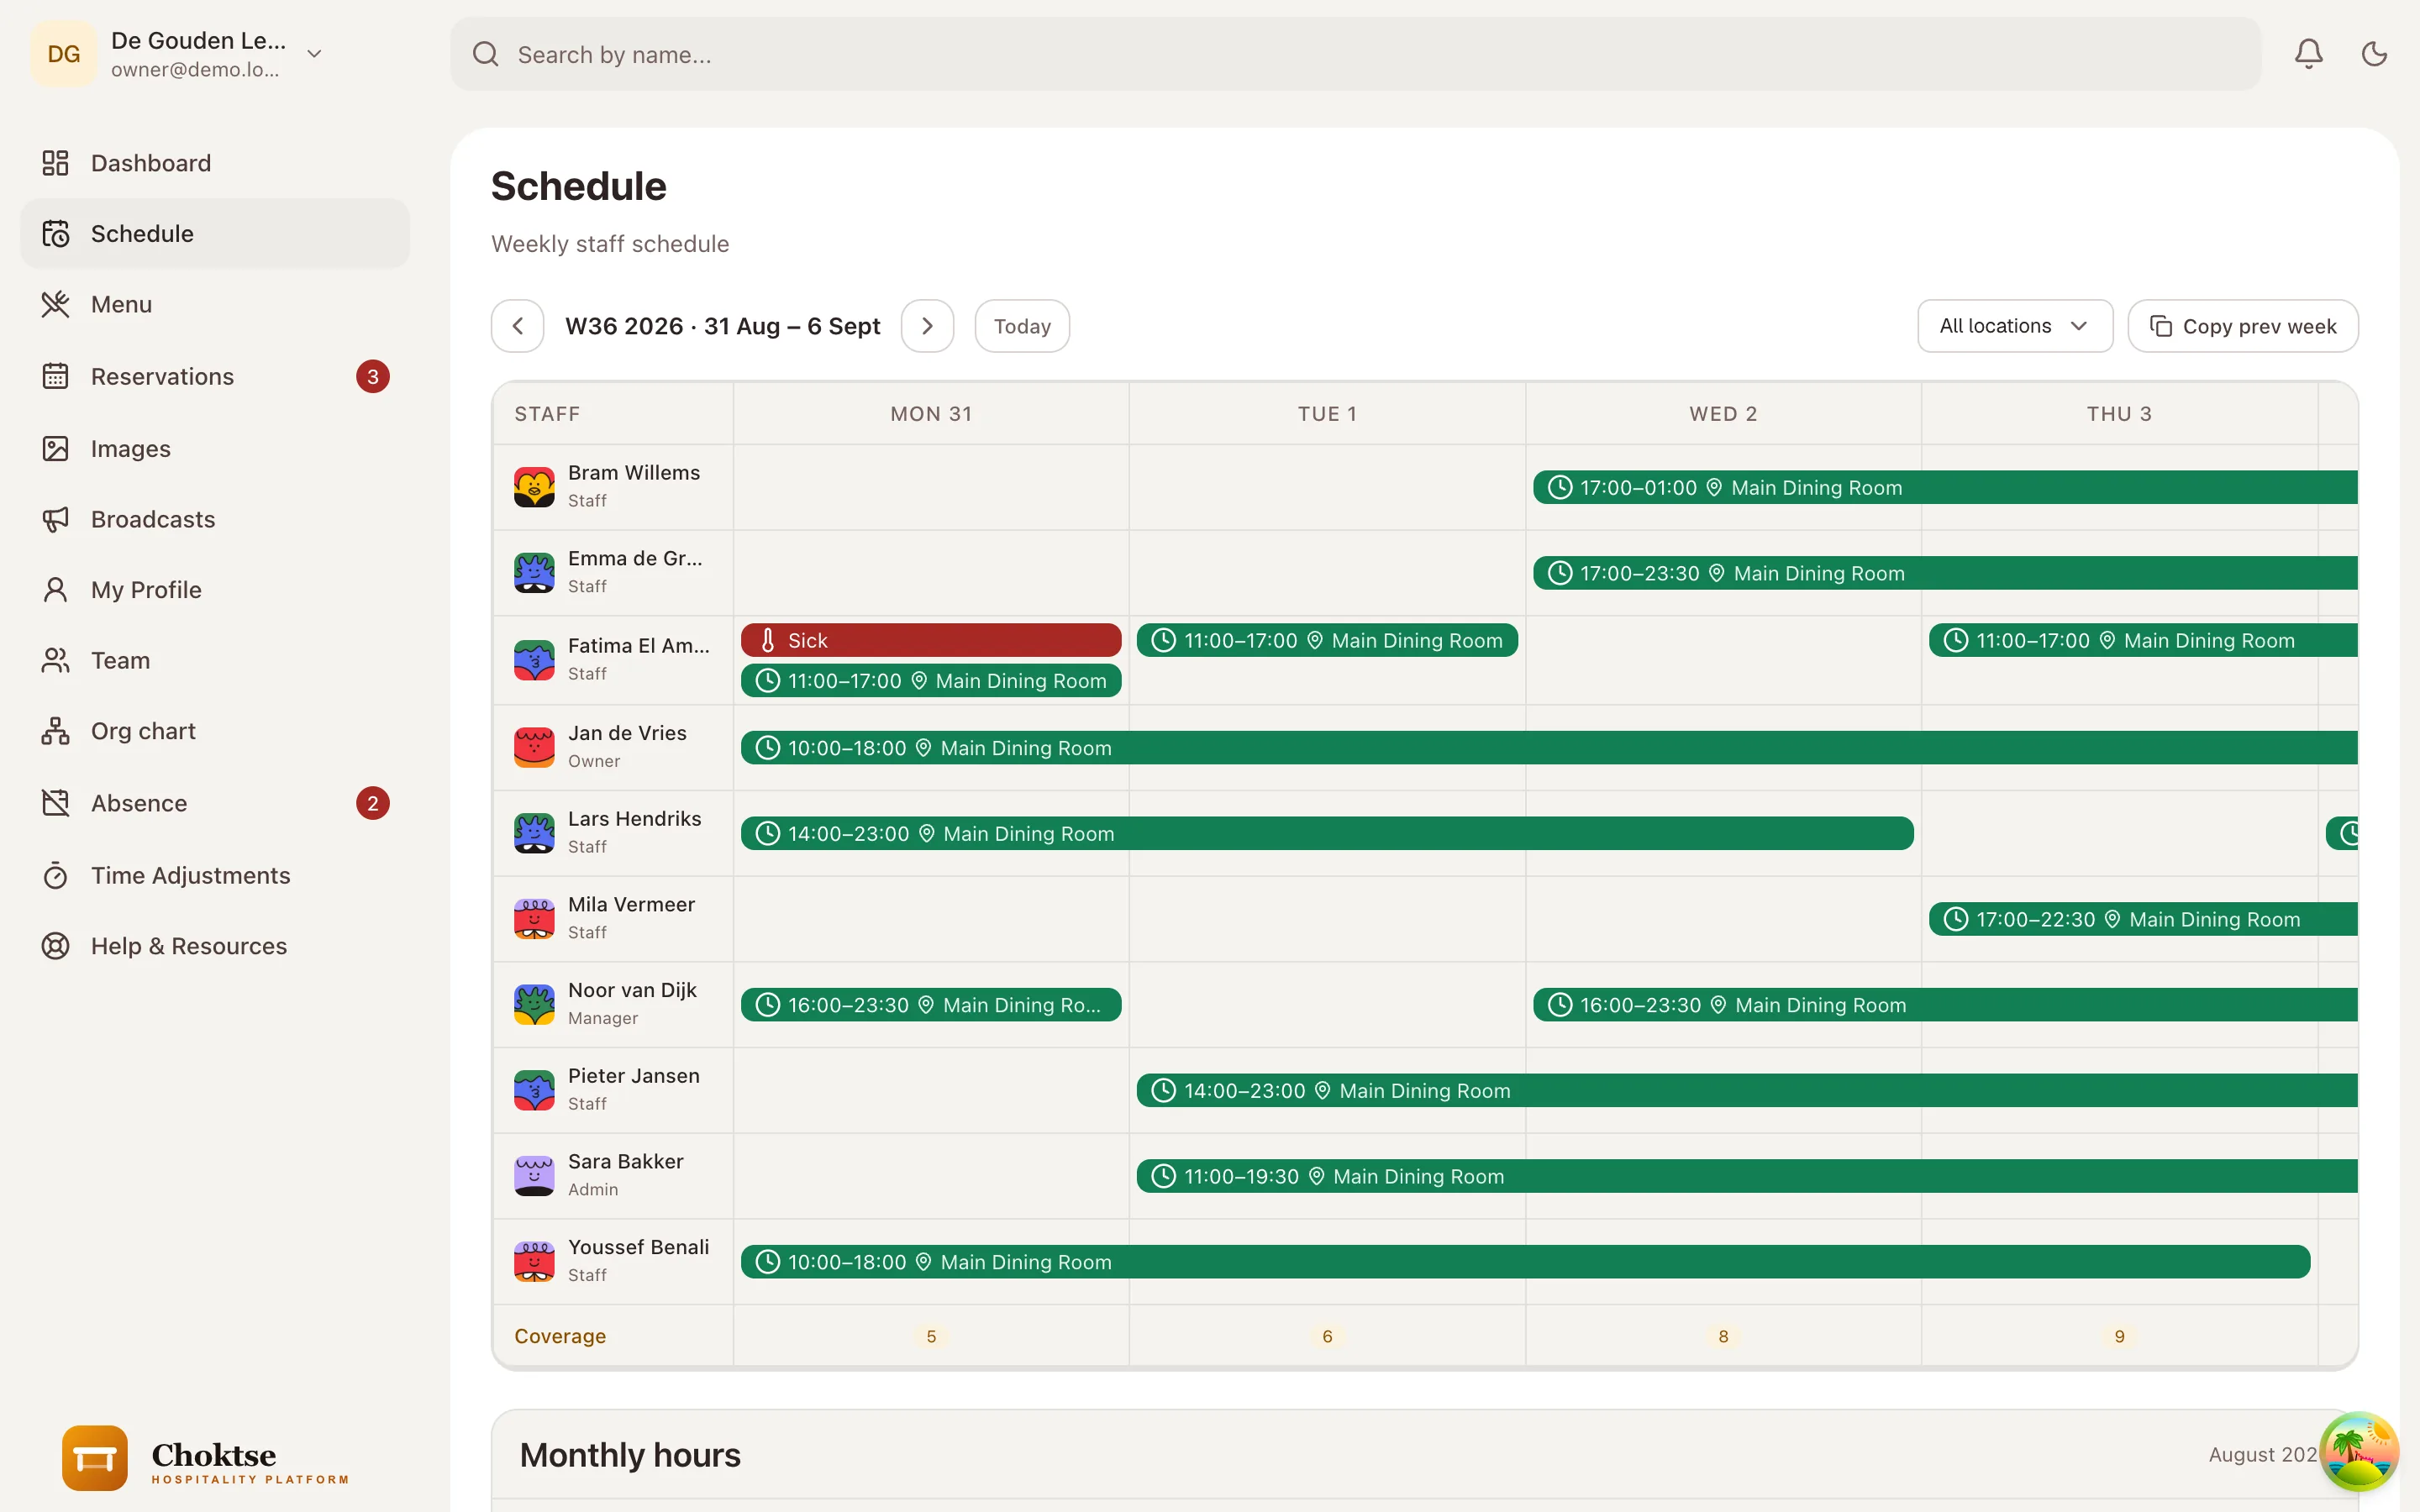This screenshot has width=2420, height=1512.
Task: Click Fatima's Sick absence bar on Monday
Action: (x=931, y=640)
